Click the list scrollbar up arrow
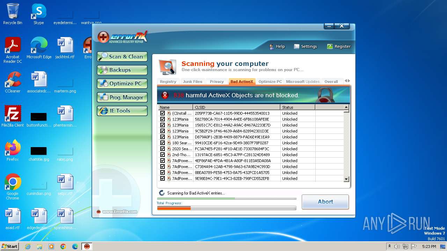This screenshot has height=251, width=447. point(346,107)
